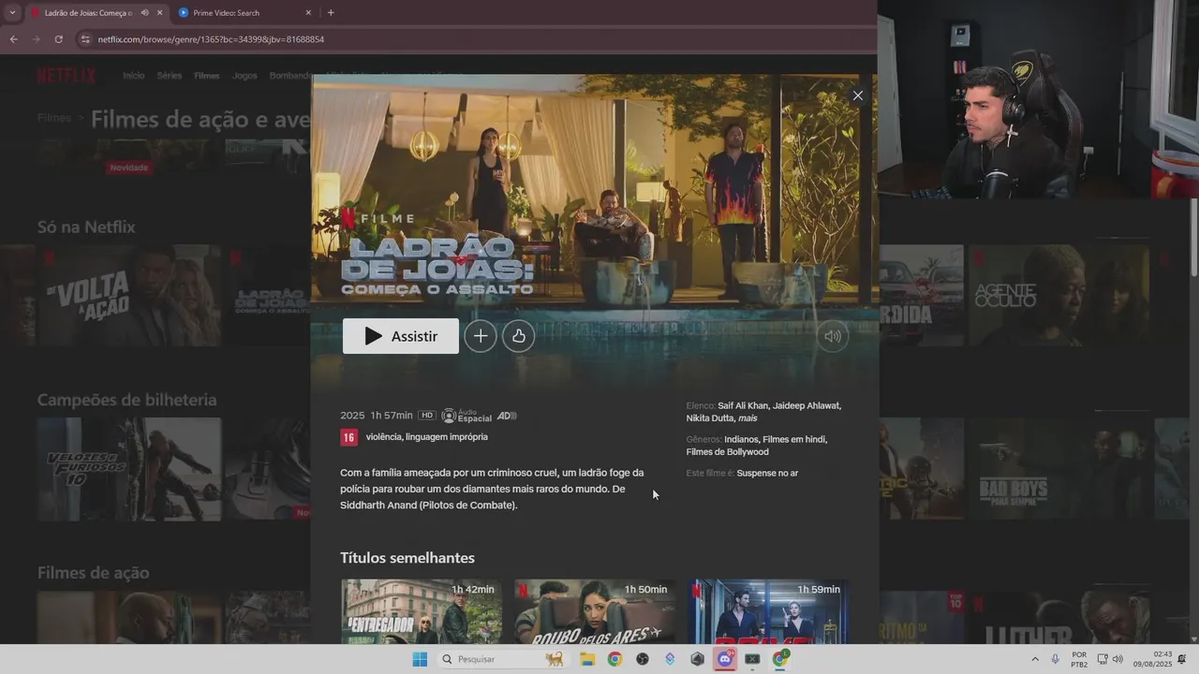1199x674 pixels.
Task: Rate the title with the thumbs-up icon
Action: point(519,336)
